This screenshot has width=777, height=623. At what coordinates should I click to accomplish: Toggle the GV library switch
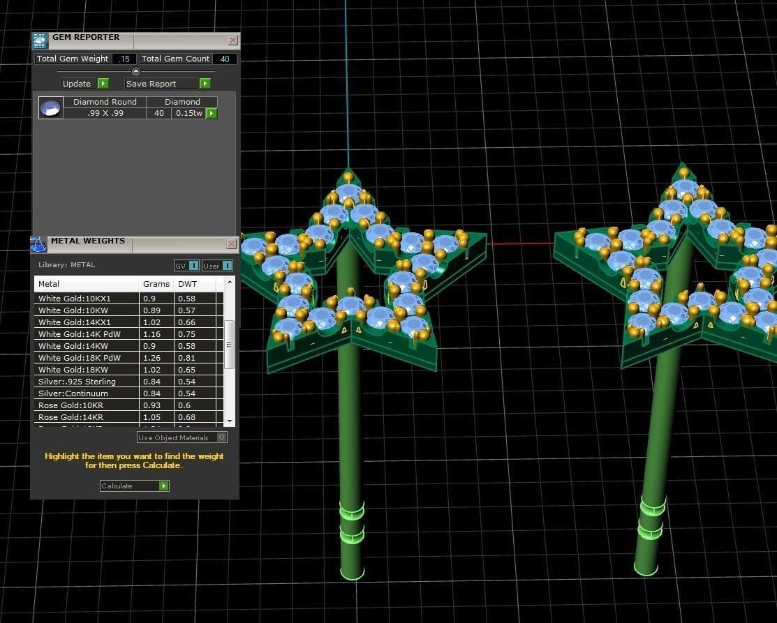(x=193, y=266)
